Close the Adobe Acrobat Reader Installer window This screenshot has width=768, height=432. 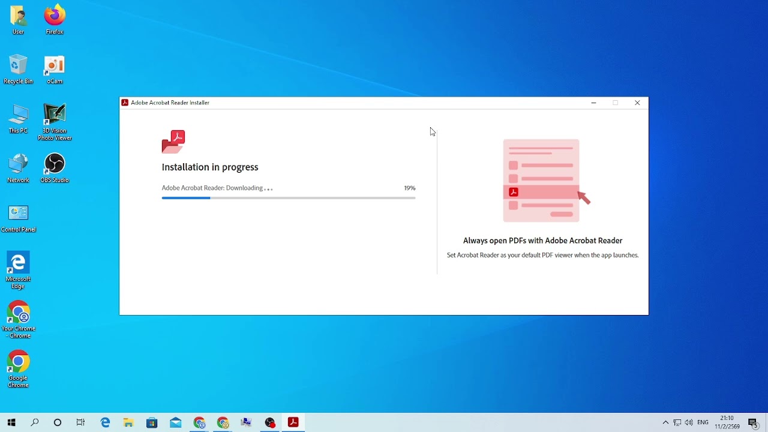pos(637,103)
